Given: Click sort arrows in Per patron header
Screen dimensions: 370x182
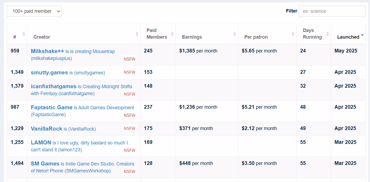Looking at the screenshot, I should tap(293, 34).
